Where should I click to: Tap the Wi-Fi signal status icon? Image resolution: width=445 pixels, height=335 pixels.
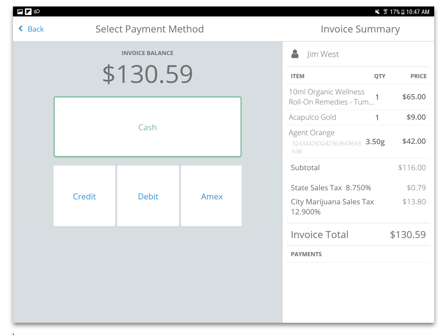pos(385,12)
